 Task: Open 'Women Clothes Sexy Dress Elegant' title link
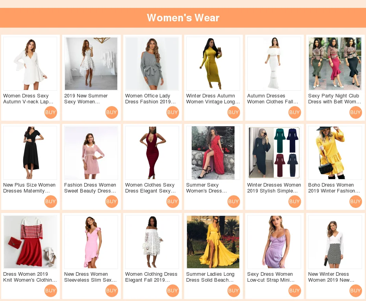(150, 188)
